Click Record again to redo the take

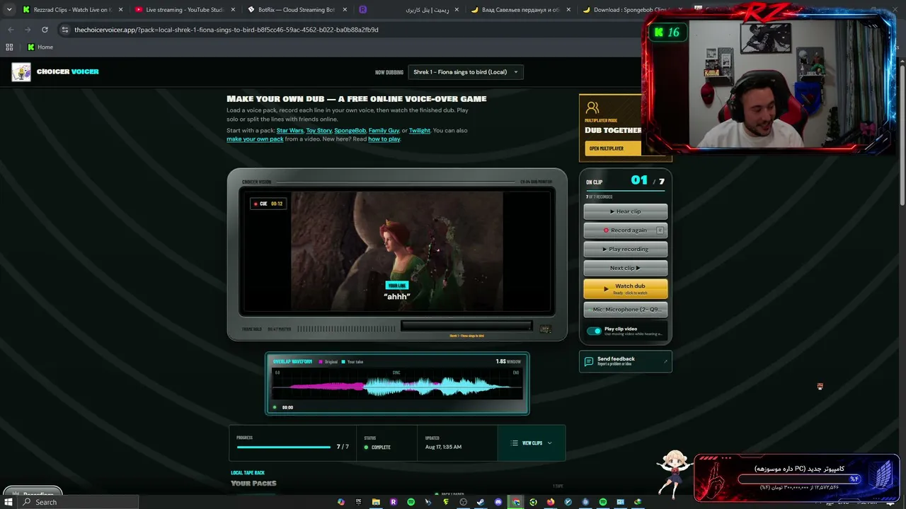pyautogui.click(x=625, y=230)
